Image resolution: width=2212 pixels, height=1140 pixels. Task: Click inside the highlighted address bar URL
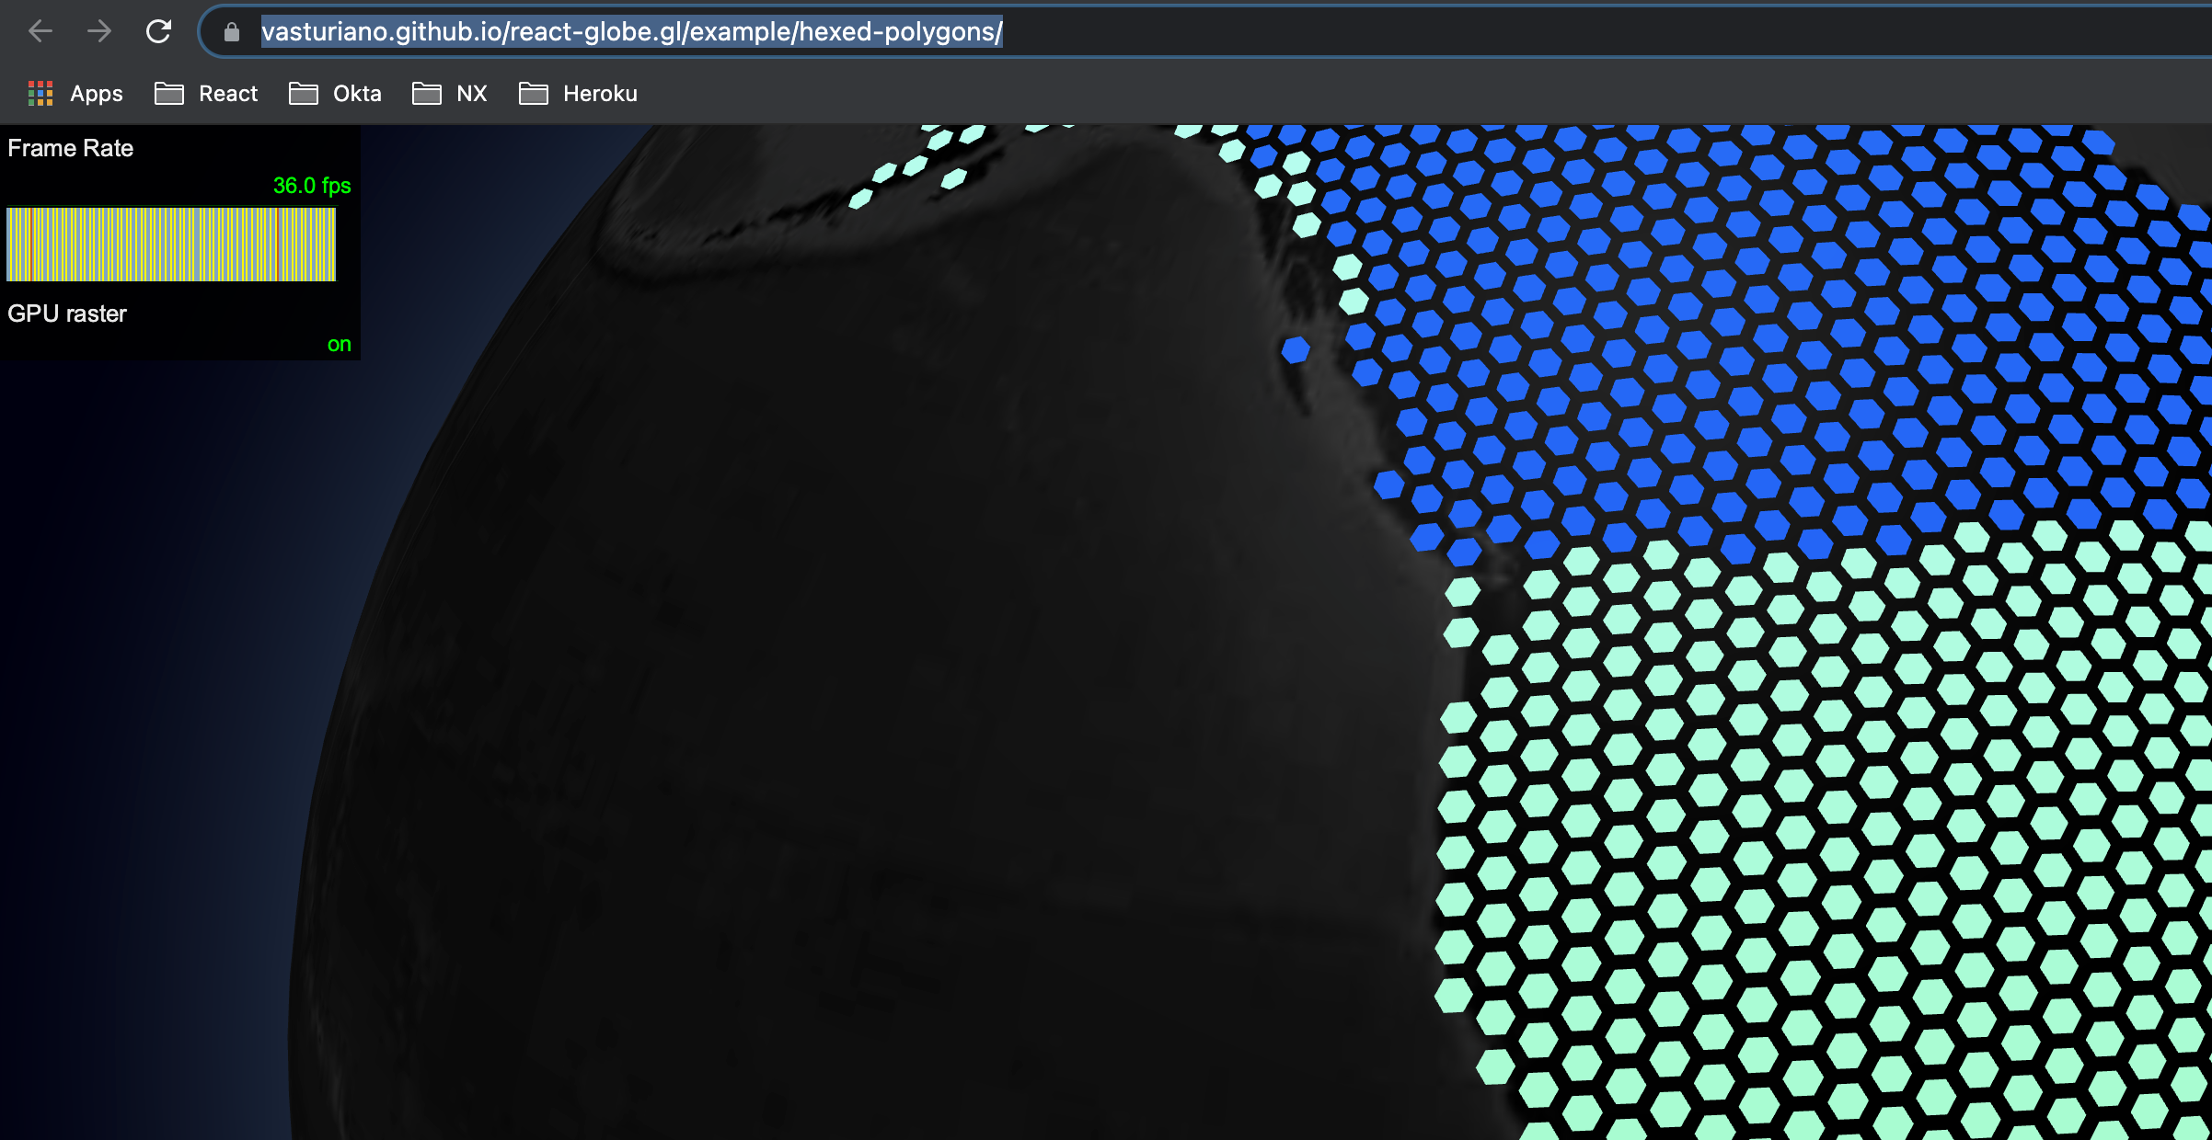pyautogui.click(x=631, y=32)
